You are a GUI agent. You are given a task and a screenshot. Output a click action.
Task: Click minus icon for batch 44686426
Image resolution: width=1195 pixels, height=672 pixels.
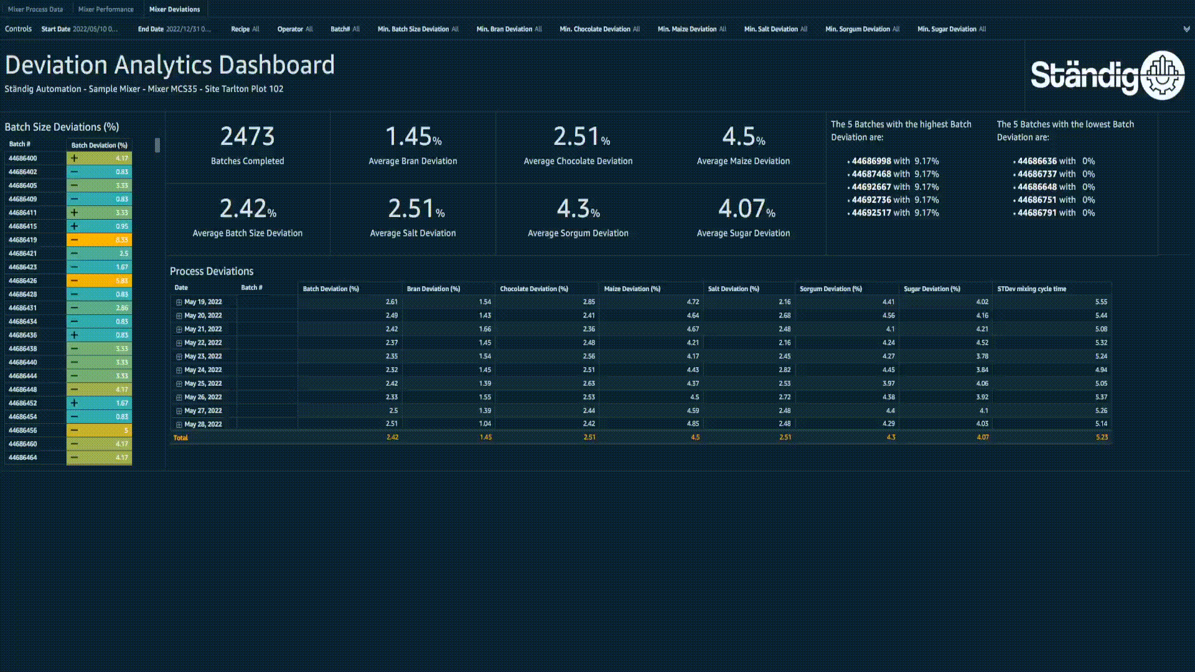(74, 281)
